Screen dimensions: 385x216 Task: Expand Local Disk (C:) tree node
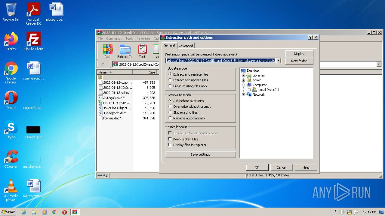[249, 90]
